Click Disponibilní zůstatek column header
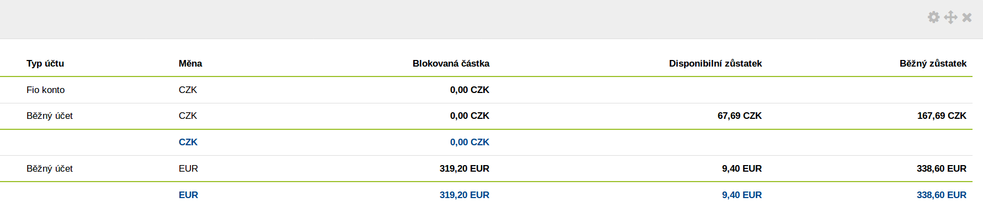The height and width of the screenshot is (208, 983). [x=715, y=63]
